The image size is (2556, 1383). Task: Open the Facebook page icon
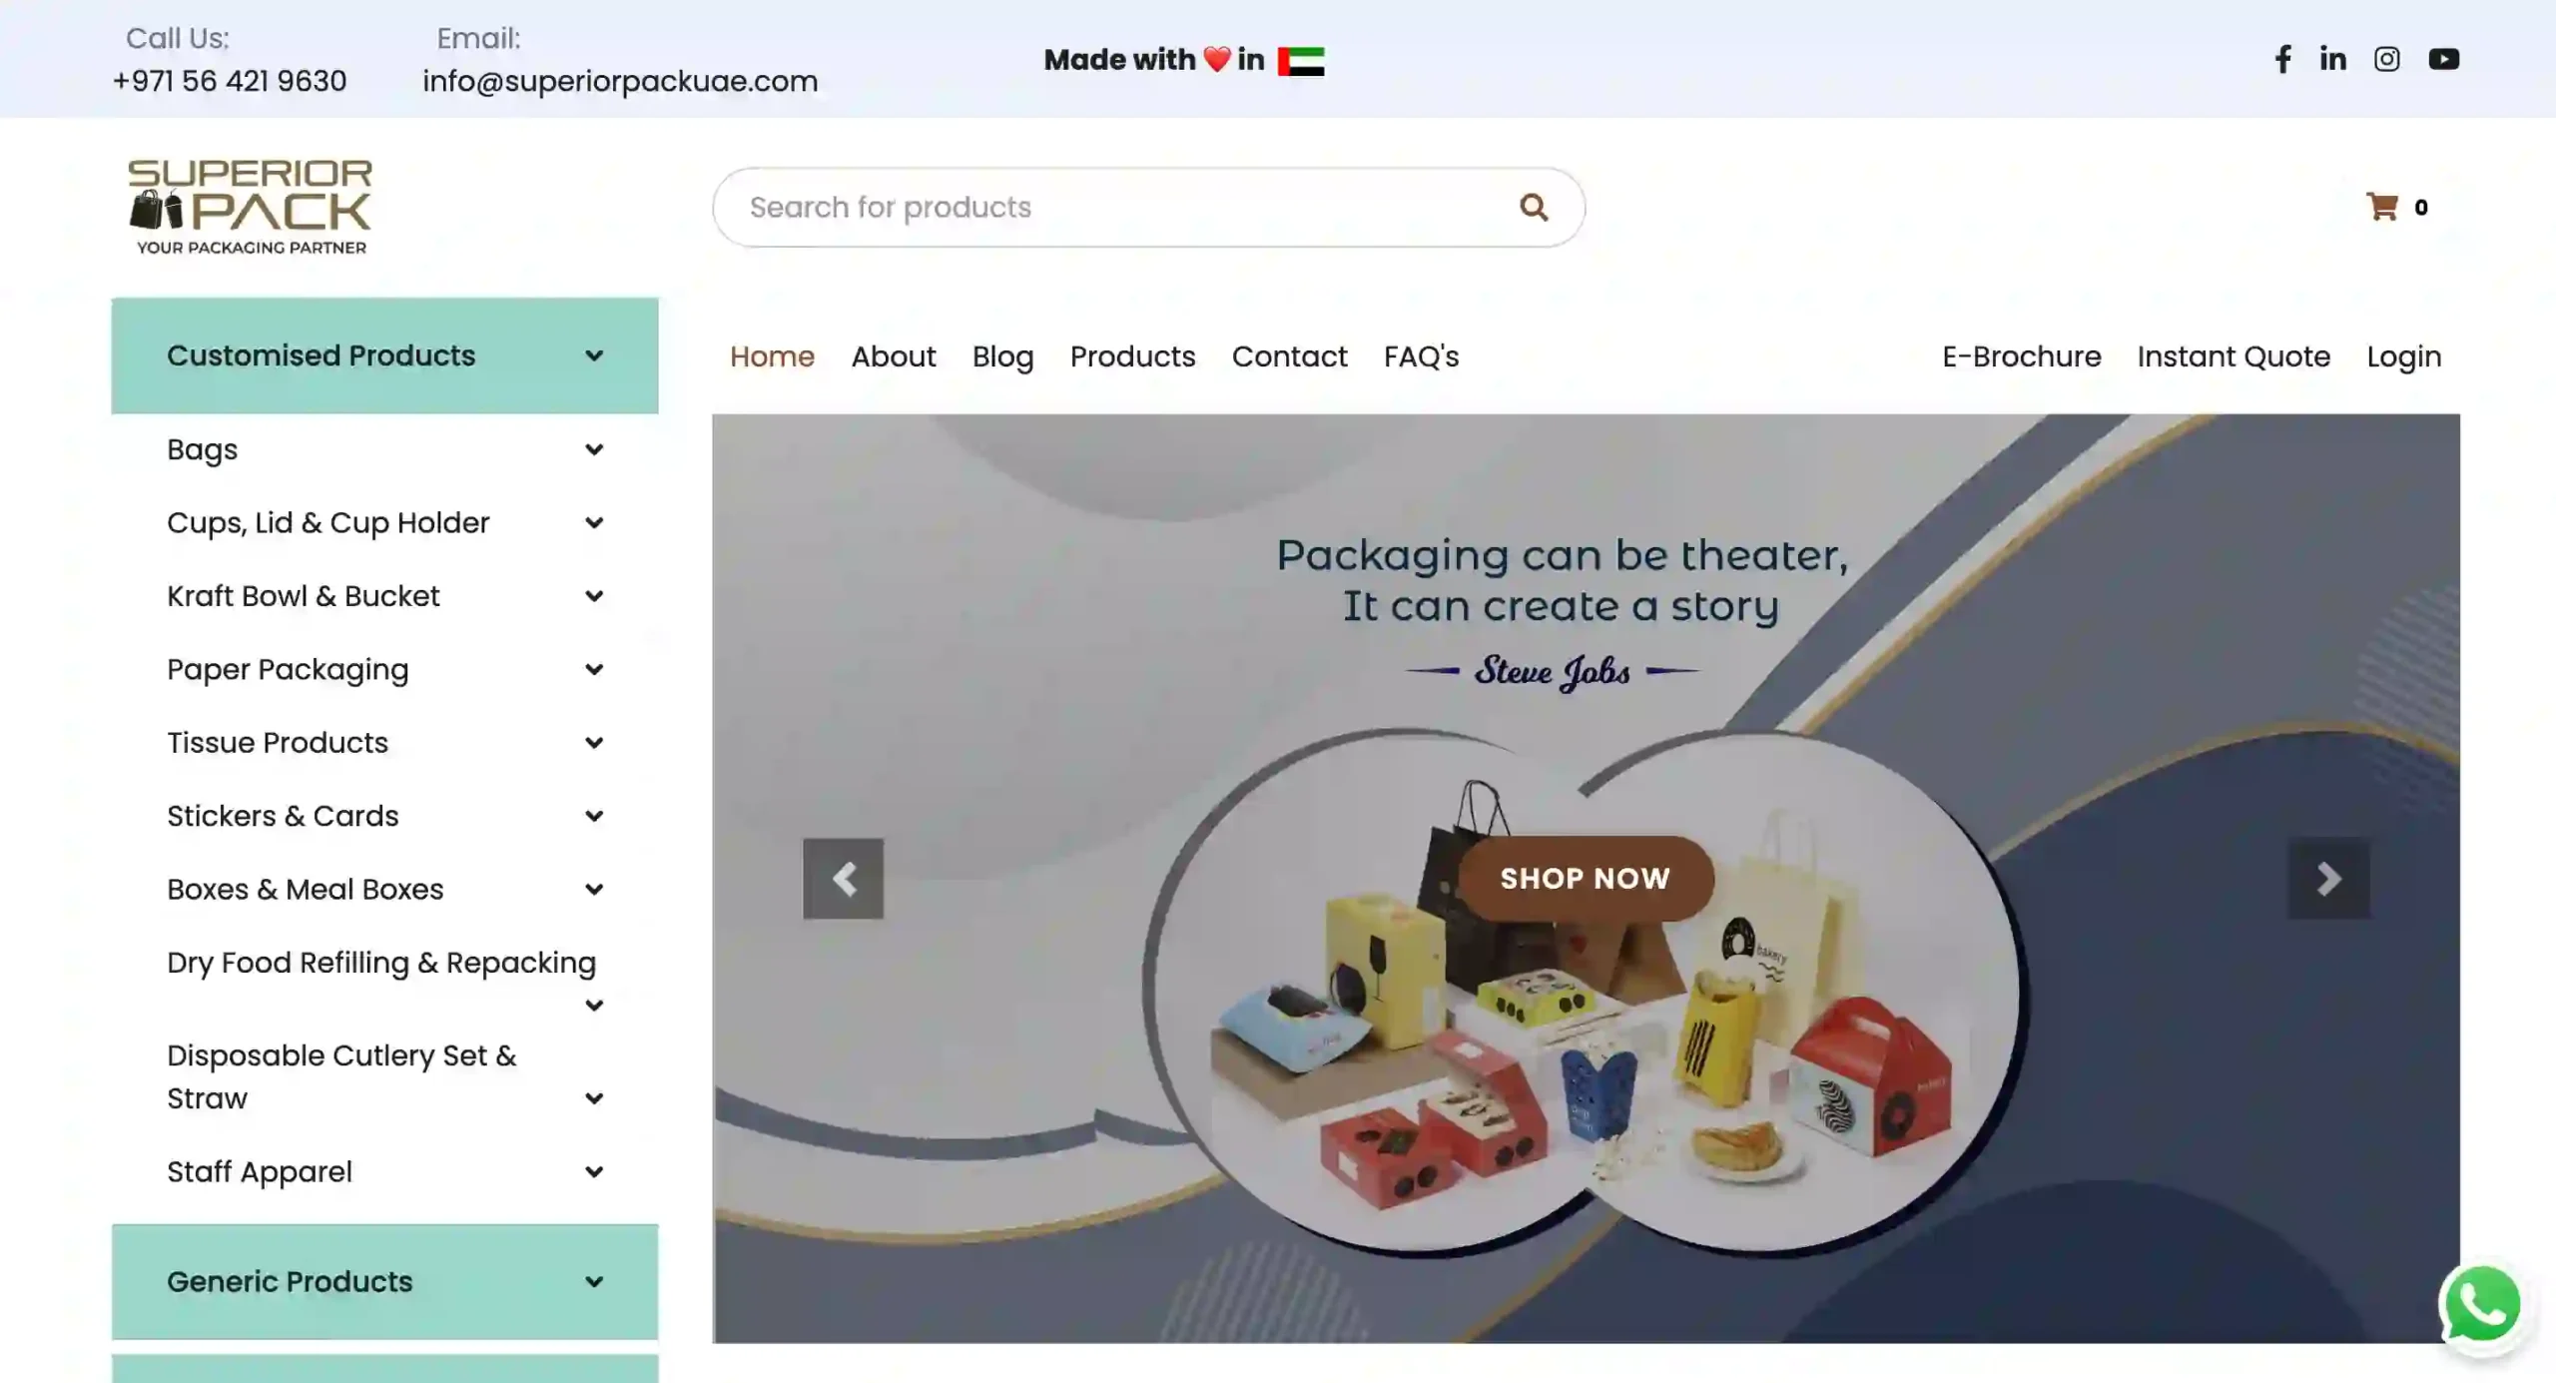click(2282, 59)
